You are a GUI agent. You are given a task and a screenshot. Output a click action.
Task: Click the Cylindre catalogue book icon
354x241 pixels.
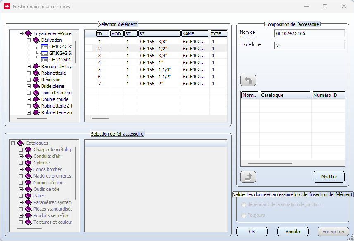click(29, 163)
